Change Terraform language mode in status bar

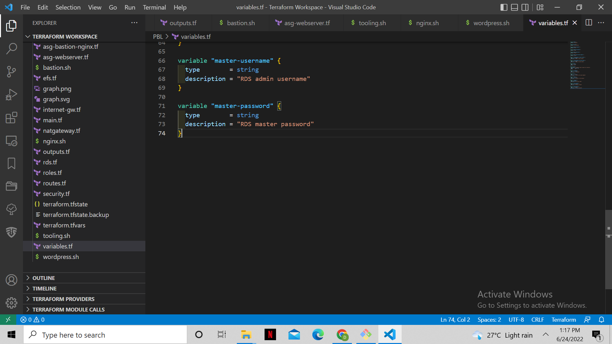[x=564, y=319]
